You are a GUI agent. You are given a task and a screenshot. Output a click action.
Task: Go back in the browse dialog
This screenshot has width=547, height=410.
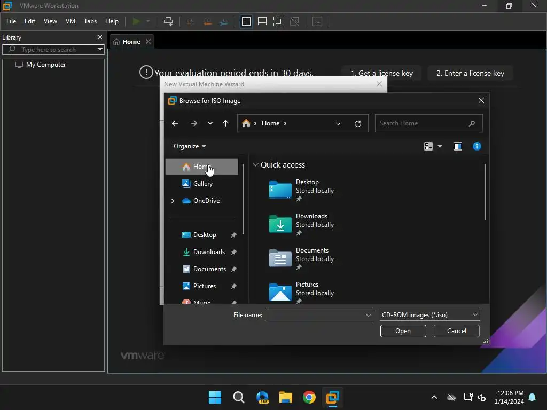pos(175,123)
